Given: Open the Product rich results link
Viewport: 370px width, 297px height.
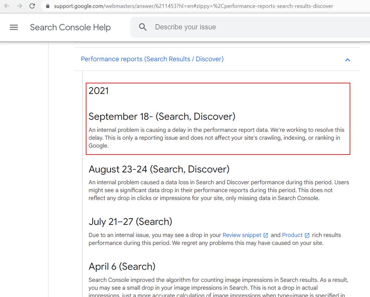Looking at the screenshot, I should pyautogui.click(x=292, y=235).
